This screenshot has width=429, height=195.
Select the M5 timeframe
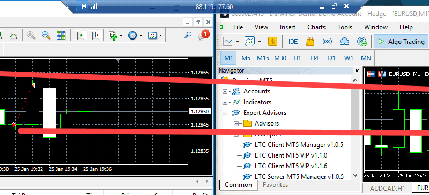coord(246,58)
